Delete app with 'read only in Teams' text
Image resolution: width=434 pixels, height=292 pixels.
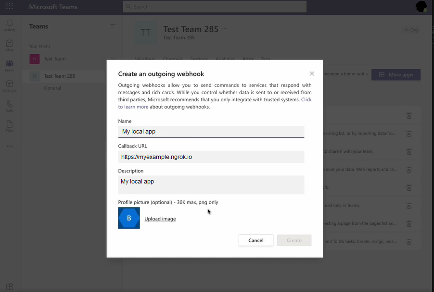click(x=409, y=206)
